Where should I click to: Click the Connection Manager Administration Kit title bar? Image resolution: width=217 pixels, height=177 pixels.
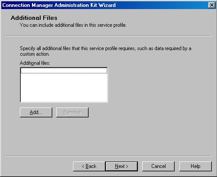101,5
